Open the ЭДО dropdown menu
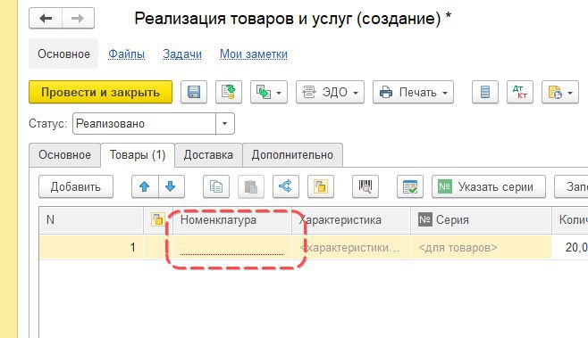The width and height of the screenshot is (588, 338). 330,92
